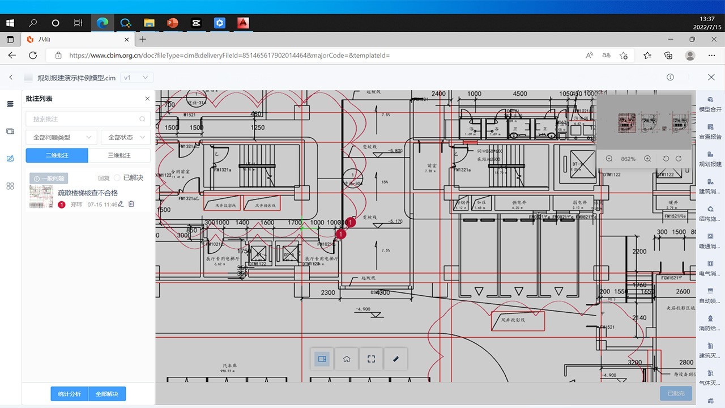Open the annotation list sidebar icon
This screenshot has height=408, width=725.
10,159
